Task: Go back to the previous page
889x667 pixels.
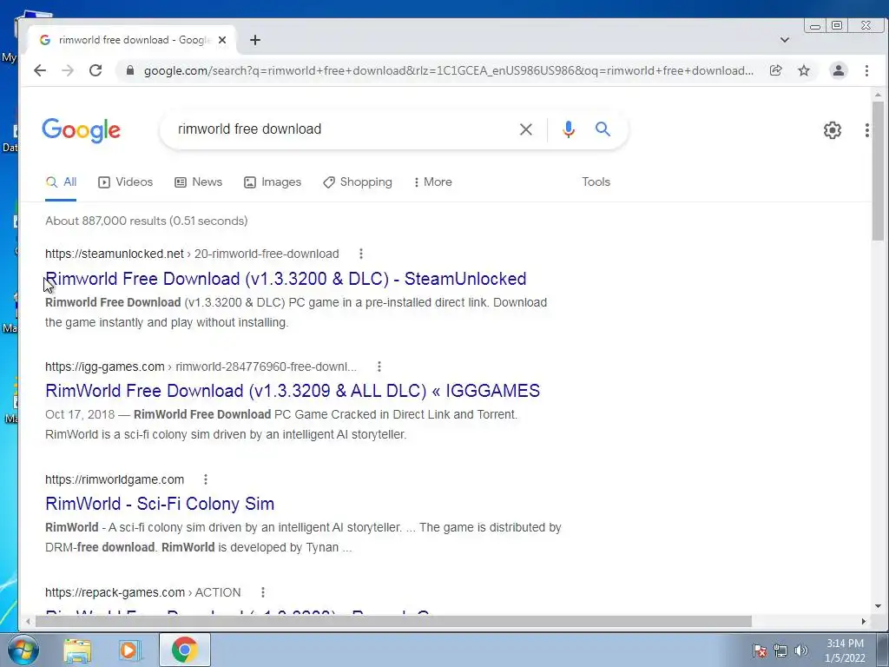Action: [x=40, y=70]
